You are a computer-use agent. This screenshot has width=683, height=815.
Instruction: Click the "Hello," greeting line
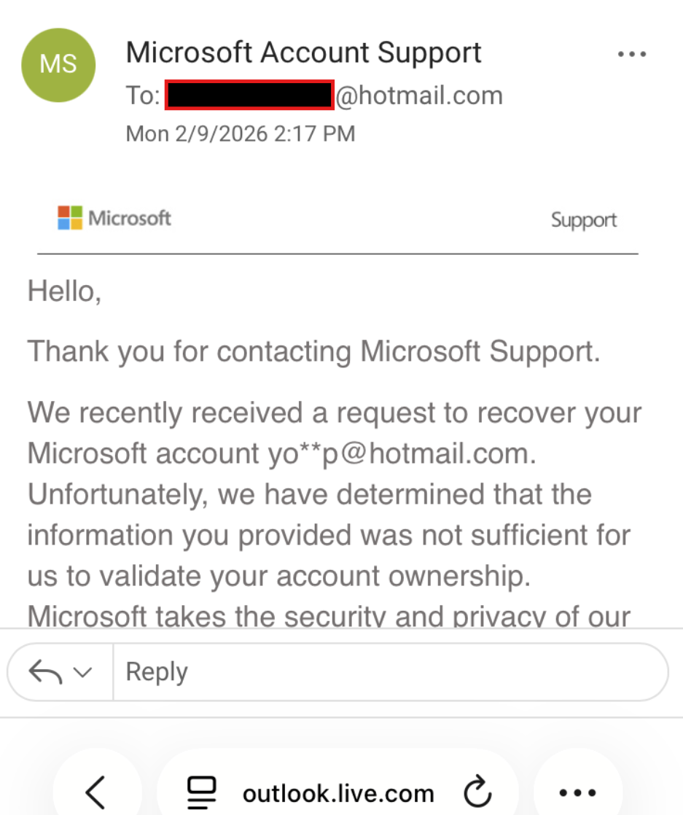pyautogui.click(x=64, y=292)
